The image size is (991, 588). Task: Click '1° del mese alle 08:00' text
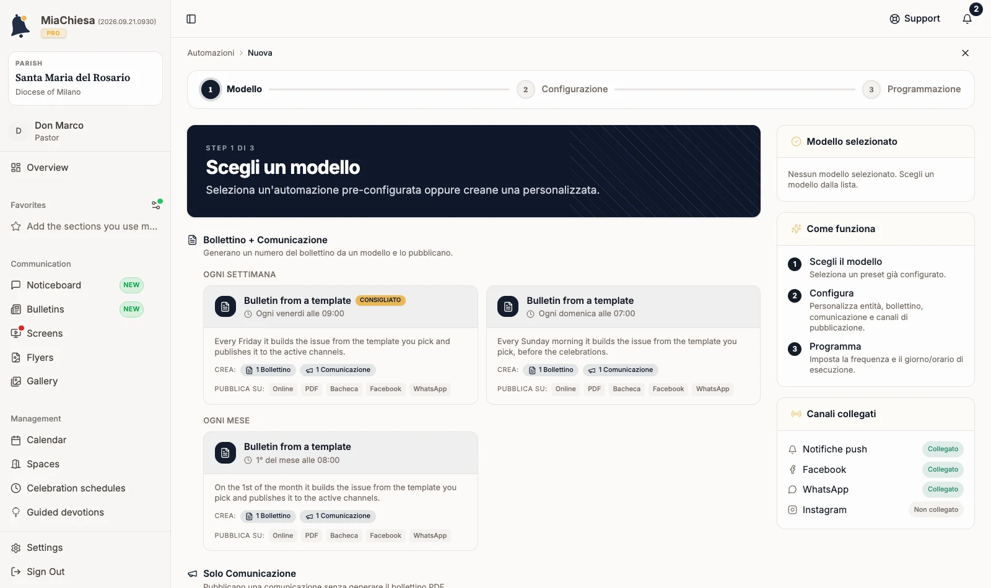pyautogui.click(x=297, y=460)
